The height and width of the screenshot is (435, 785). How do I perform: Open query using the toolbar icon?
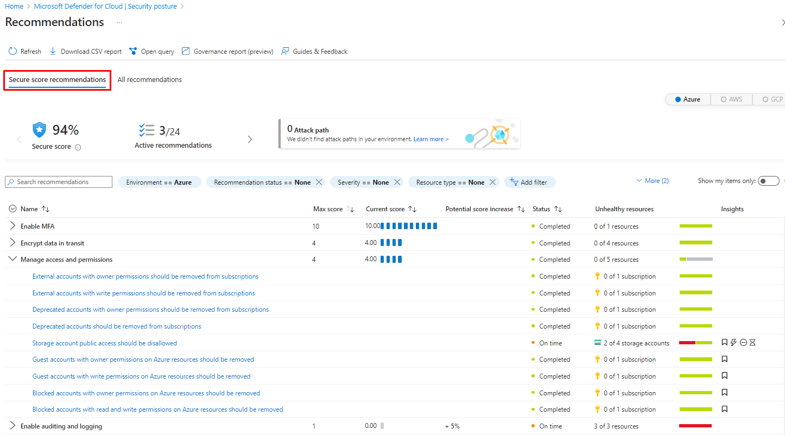point(133,52)
